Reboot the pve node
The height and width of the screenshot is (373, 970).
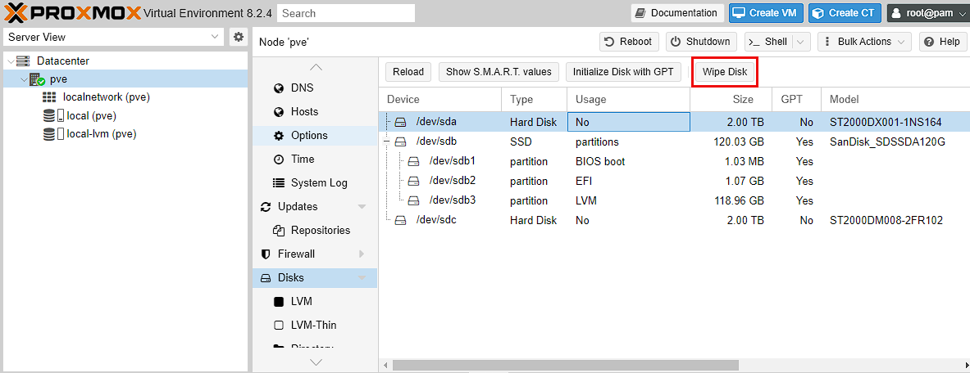pyautogui.click(x=629, y=42)
